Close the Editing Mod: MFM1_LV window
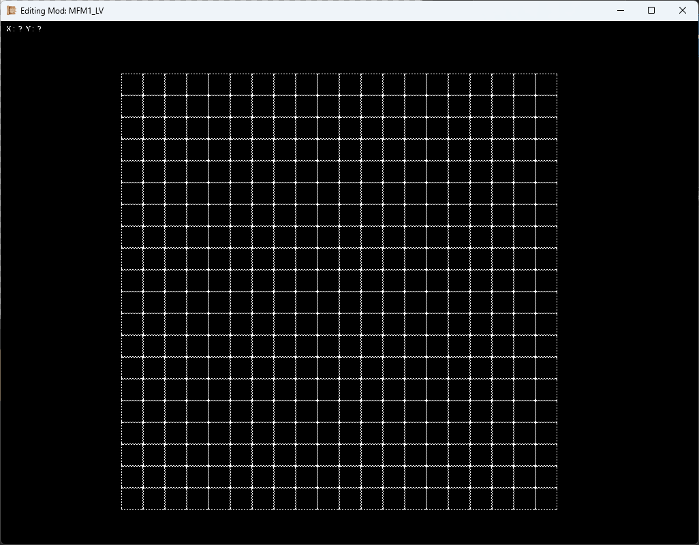The height and width of the screenshot is (545, 699). point(683,10)
